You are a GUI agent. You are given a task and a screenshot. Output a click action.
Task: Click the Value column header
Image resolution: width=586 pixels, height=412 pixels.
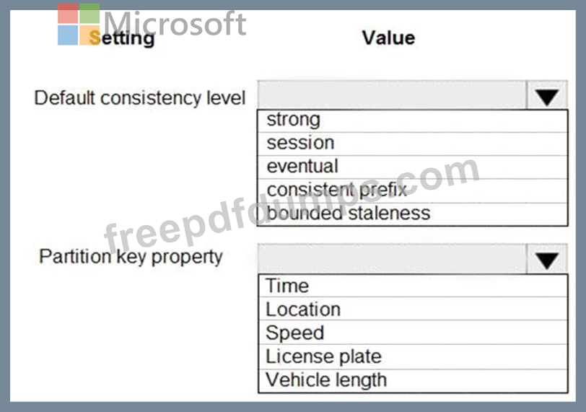pos(389,38)
